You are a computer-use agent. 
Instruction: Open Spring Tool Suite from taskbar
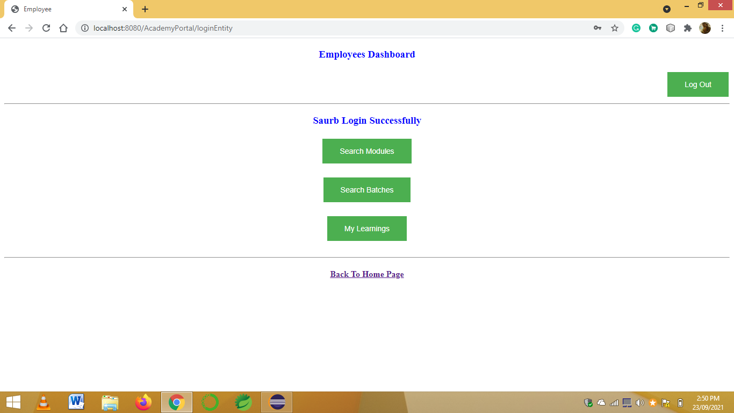(x=243, y=402)
